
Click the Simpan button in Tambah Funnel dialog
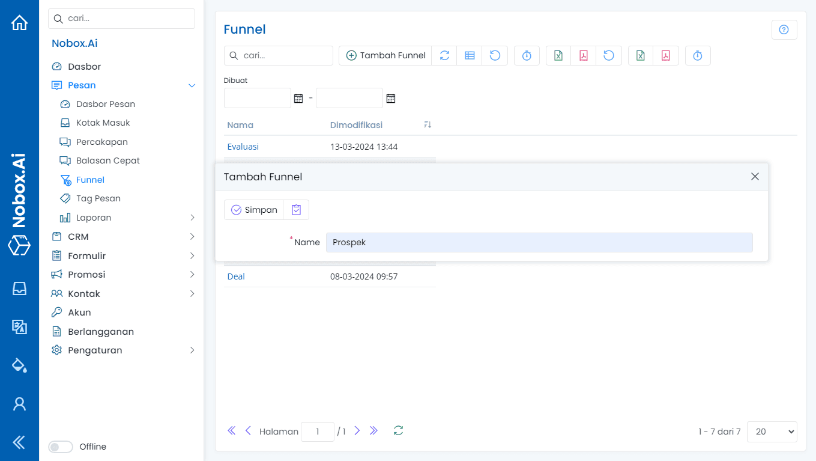tap(253, 209)
